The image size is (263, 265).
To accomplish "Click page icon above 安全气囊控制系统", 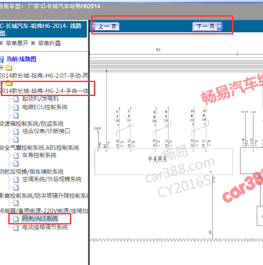I will 16,140.
